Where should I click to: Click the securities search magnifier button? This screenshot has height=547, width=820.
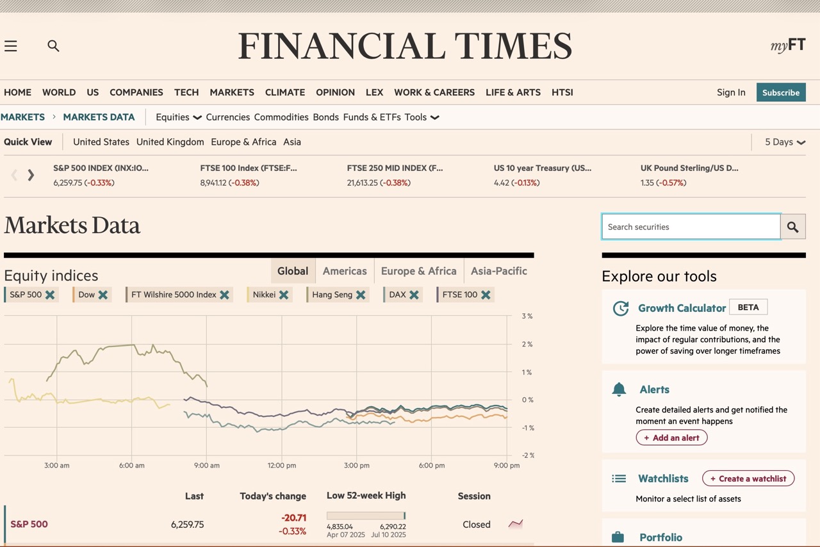point(793,226)
